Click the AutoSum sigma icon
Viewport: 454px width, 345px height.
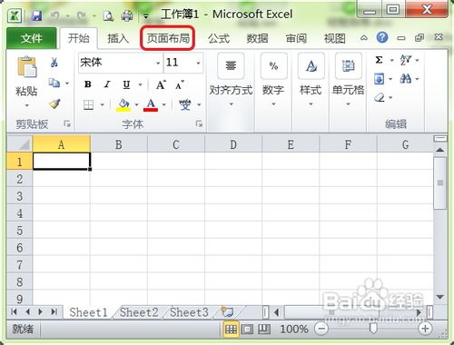point(379,60)
